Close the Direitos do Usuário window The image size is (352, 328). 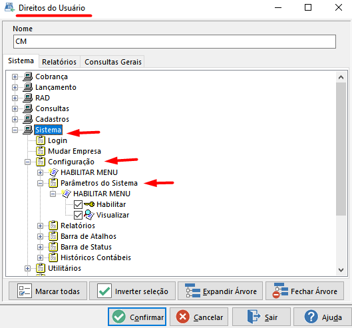tap(339, 7)
